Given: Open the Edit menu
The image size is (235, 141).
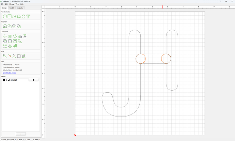Looking at the screenshot, I should point(6,4).
